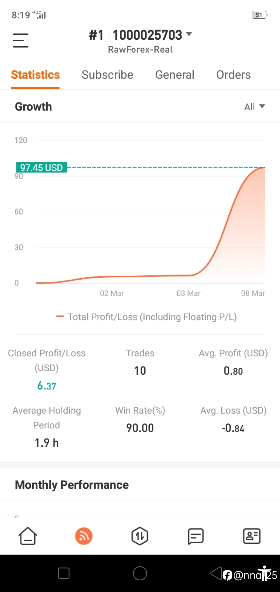Open the hamburger menu icon

click(x=21, y=41)
